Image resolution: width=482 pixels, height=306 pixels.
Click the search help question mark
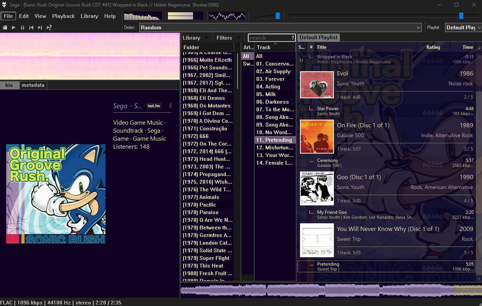(x=292, y=38)
